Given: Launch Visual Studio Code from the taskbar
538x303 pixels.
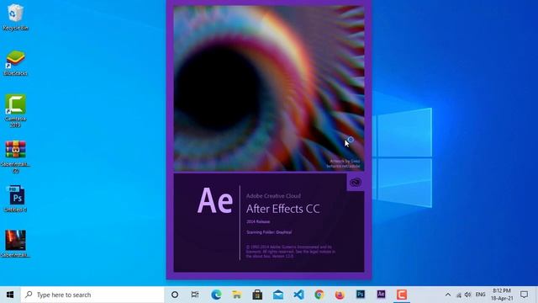Looking at the screenshot, I should (298, 295).
